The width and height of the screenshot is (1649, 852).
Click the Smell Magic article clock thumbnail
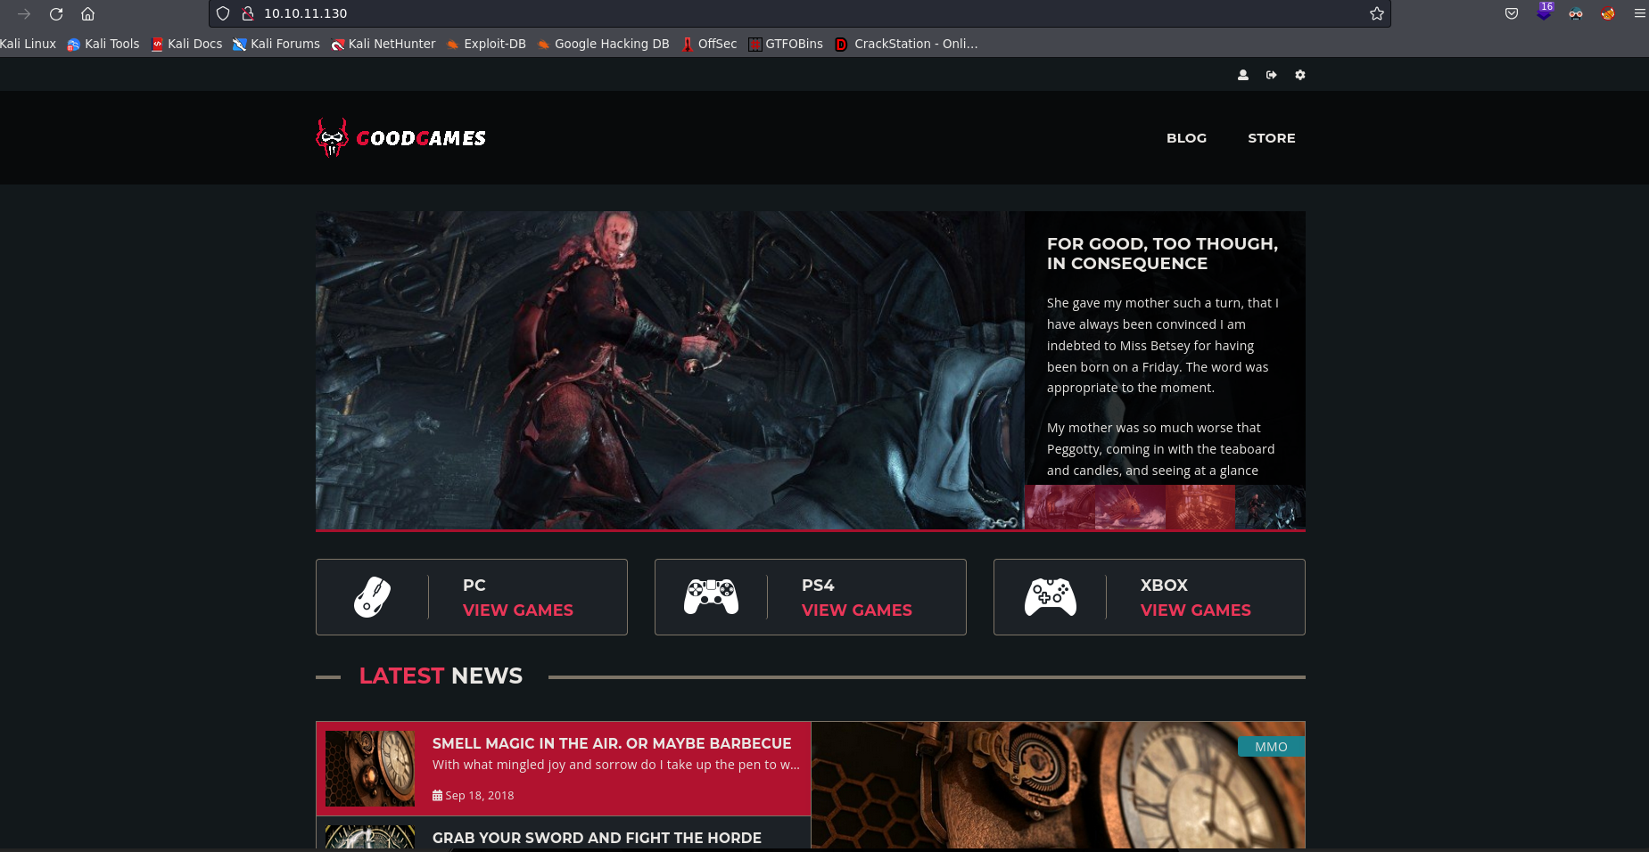click(x=370, y=768)
